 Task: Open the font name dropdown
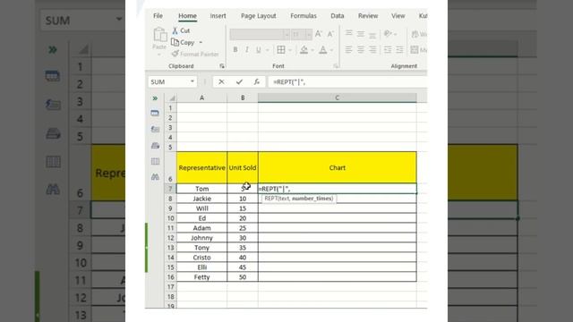286,34
